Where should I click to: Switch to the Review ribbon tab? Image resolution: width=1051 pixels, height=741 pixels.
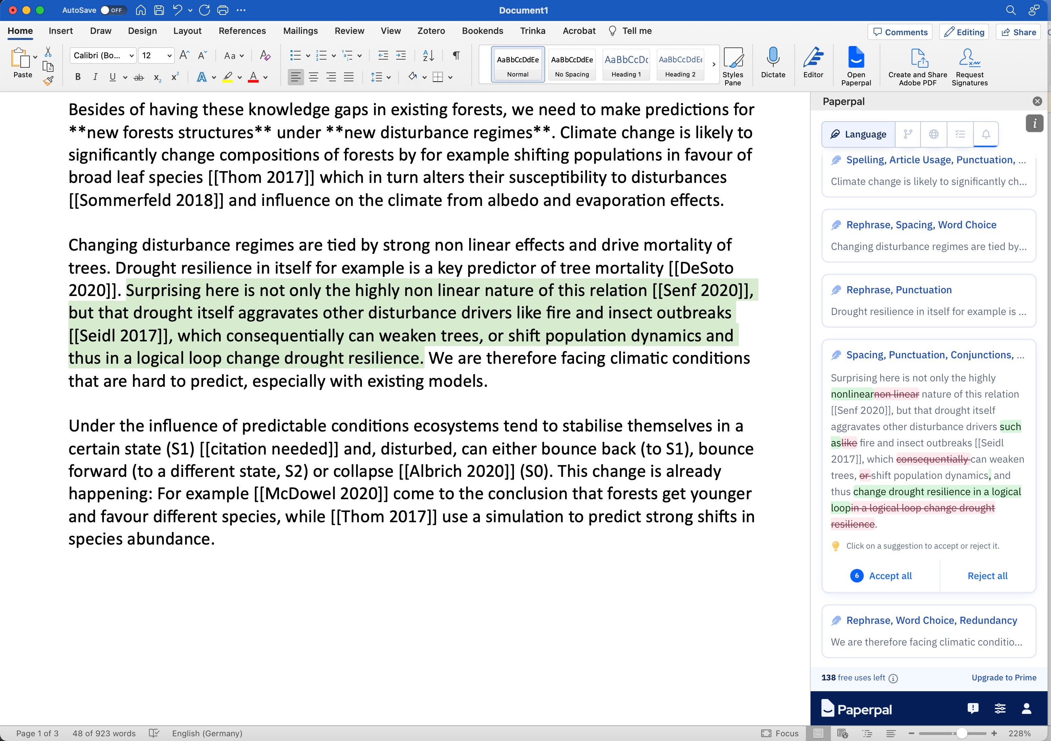(x=349, y=31)
